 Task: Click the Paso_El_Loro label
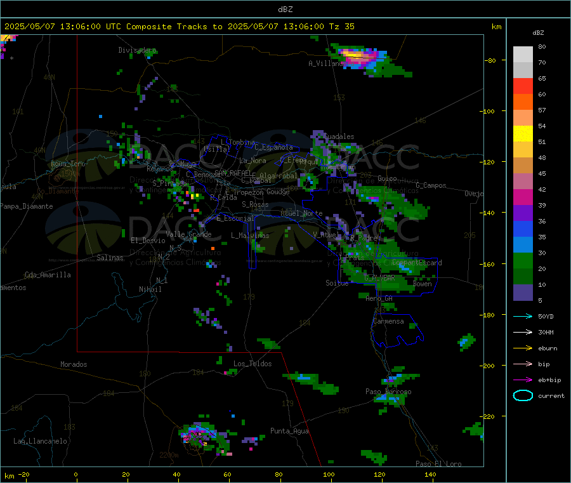coord(438,464)
